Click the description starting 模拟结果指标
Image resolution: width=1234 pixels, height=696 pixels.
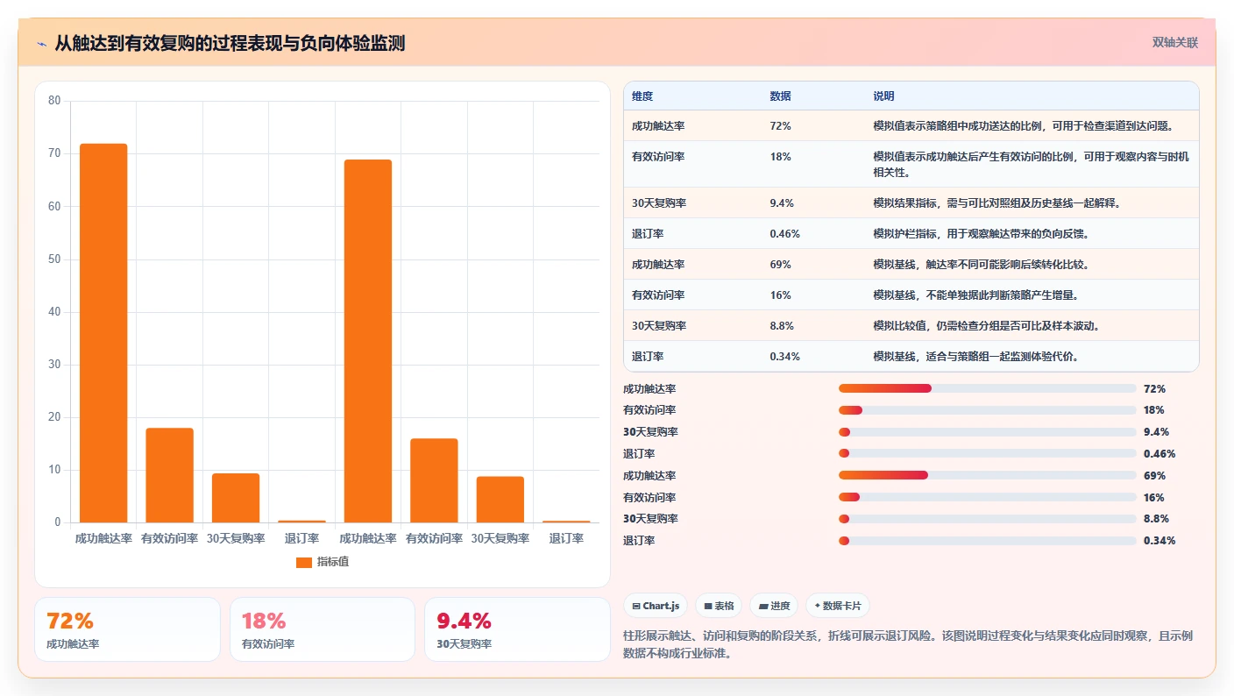pos(996,203)
